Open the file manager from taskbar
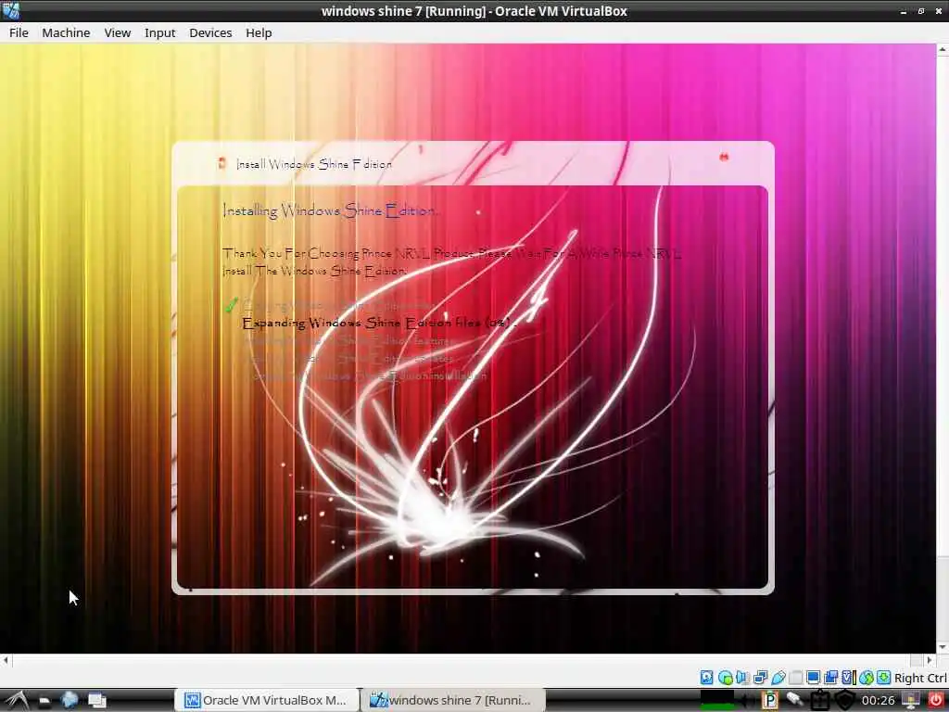This screenshot has height=712, width=949. coord(44,701)
